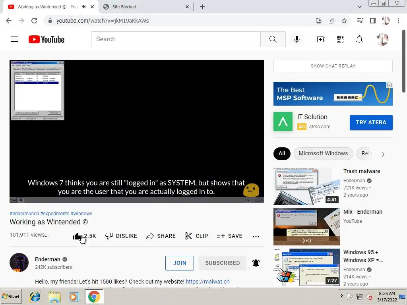Share this page from address bar
The height and width of the screenshot is (305, 407).
(331, 21)
